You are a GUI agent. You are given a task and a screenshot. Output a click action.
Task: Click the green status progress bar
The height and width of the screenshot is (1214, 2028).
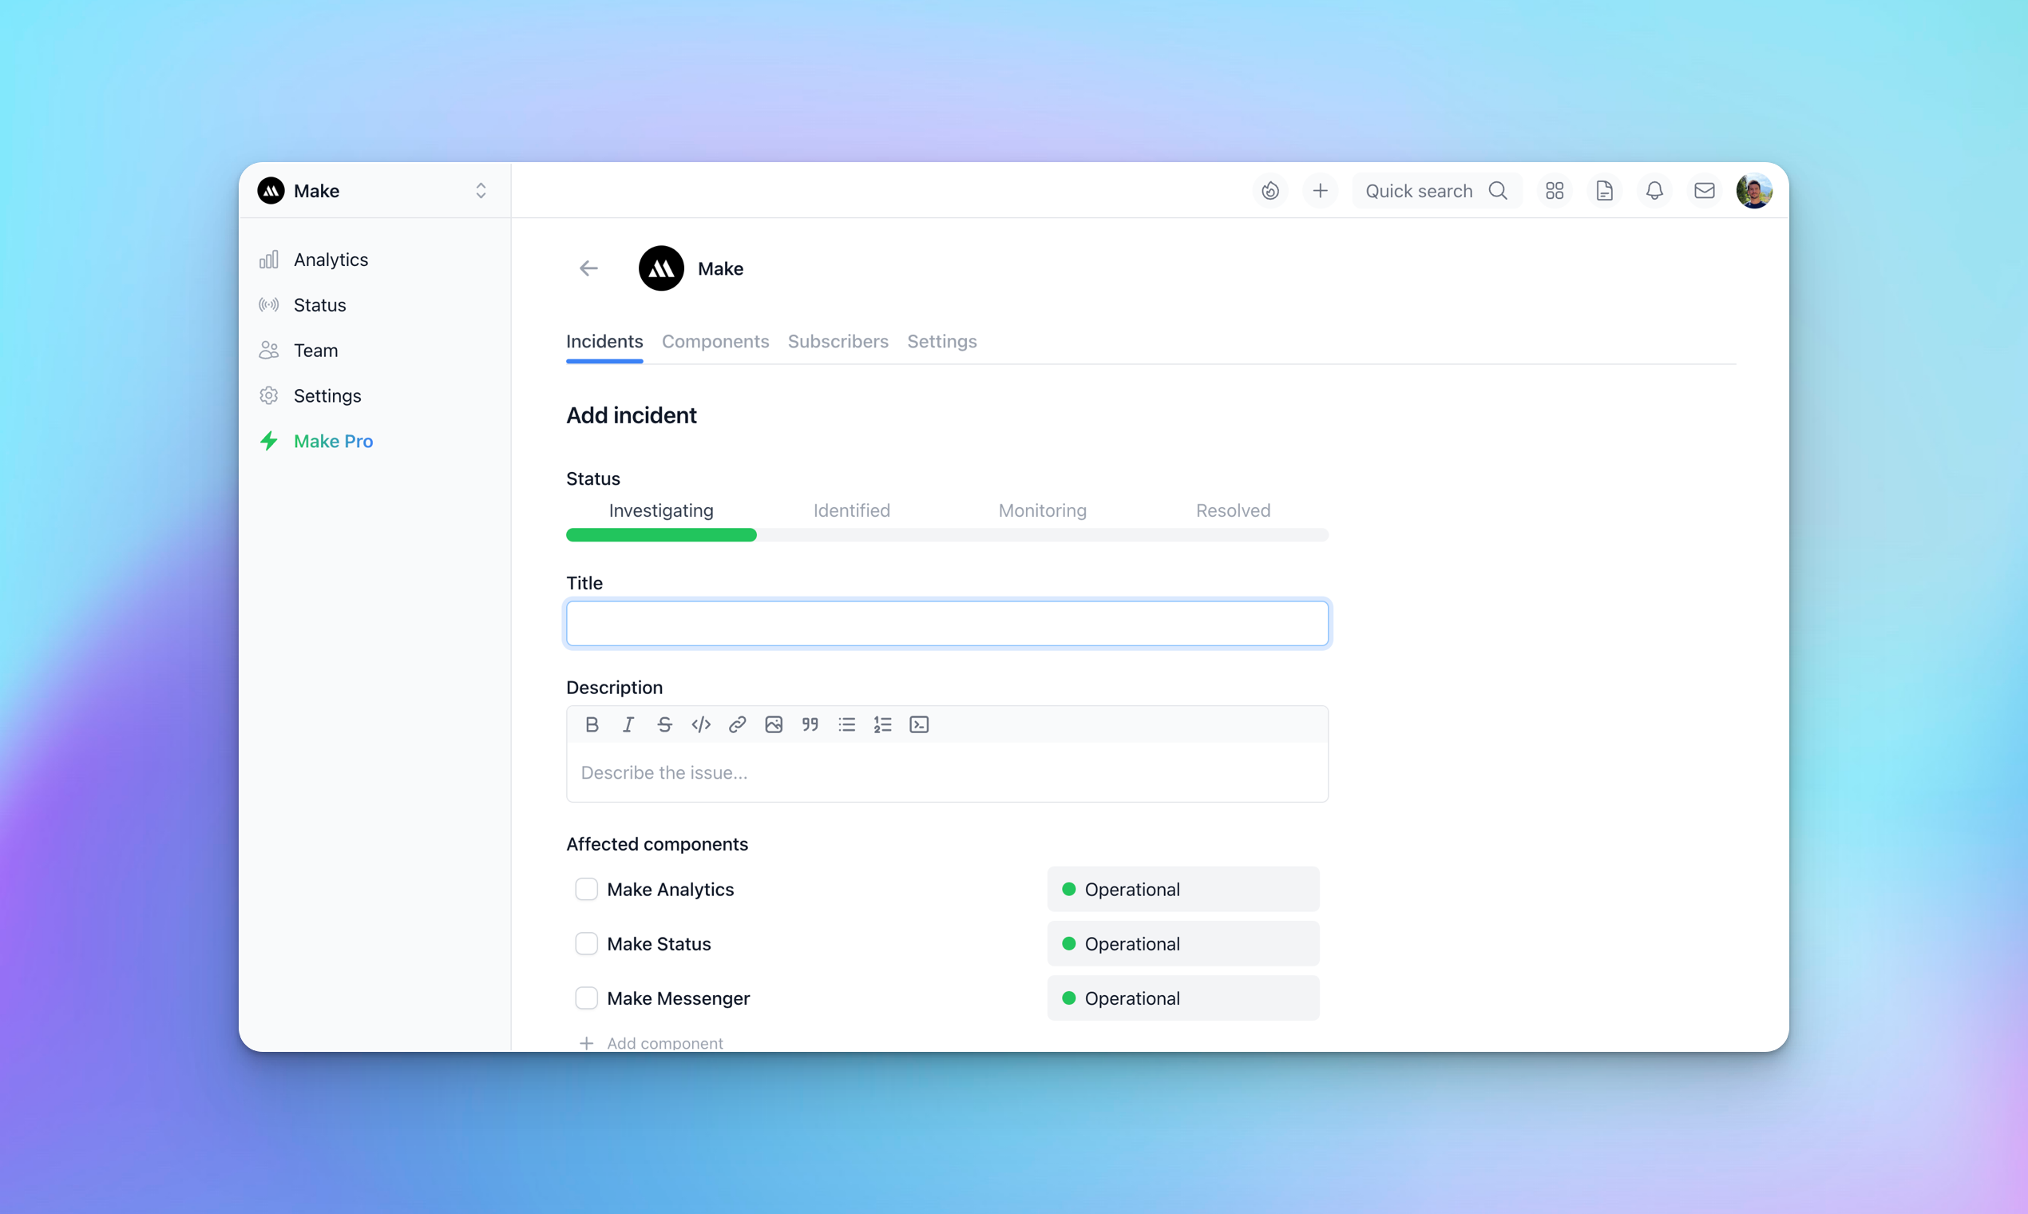661,535
